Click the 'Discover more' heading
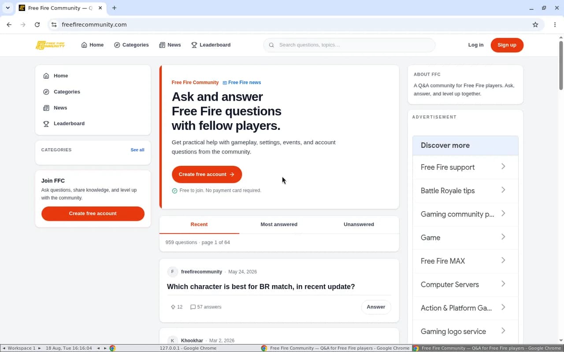The width and height of the screenshot is (564, 352). pos(445,145)
